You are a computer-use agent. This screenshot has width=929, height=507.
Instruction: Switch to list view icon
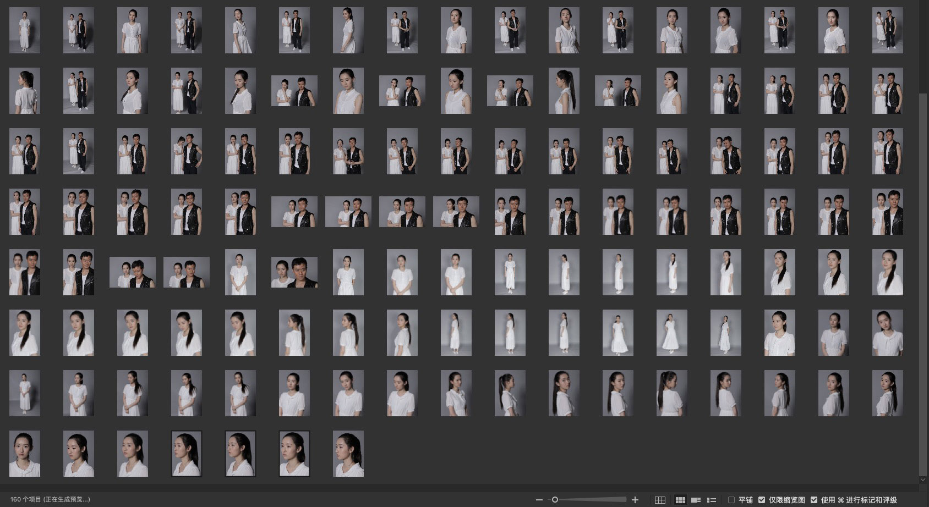point(711,500)
